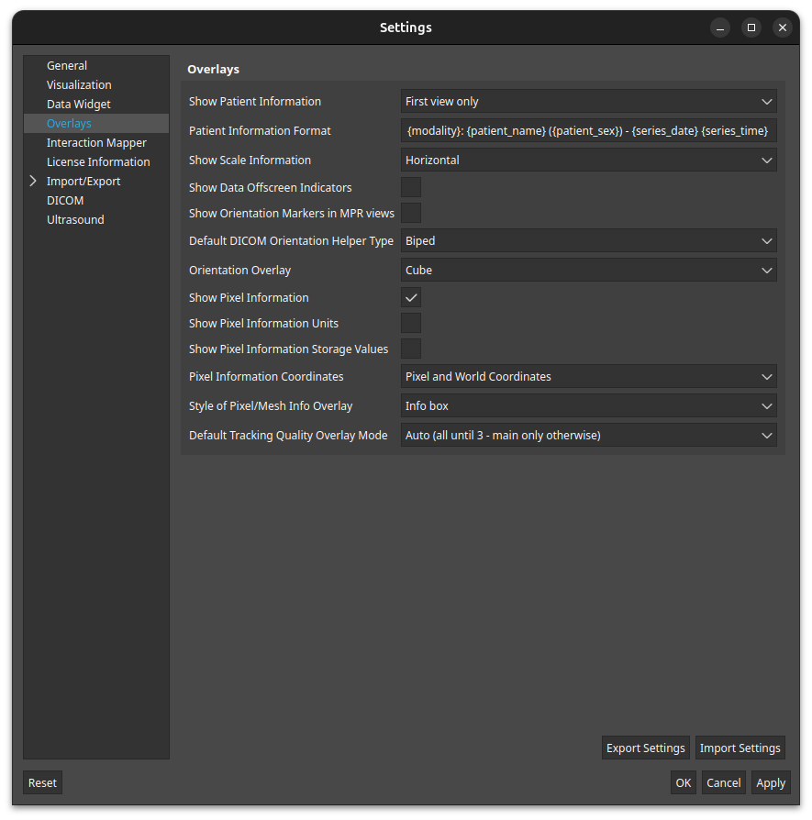Viewport: 812px width, 820px height.
Task: Minimize the Settings window
Action: 720,28
